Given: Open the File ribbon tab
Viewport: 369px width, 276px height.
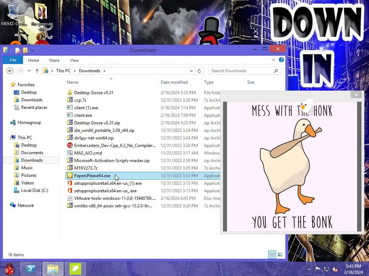Looking at the screenshot, I should click(13, 60).
